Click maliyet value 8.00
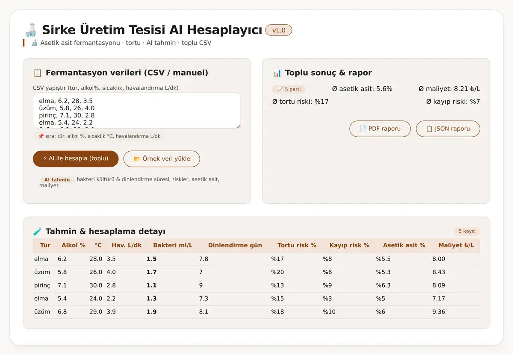 click(x=439, y=259)
